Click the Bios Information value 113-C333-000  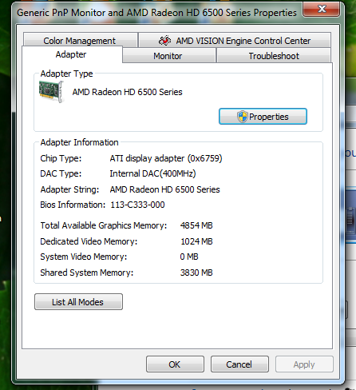pos(137,205)
